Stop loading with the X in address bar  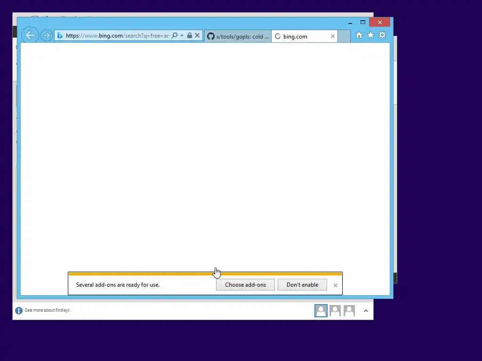[x=197, y=36]
